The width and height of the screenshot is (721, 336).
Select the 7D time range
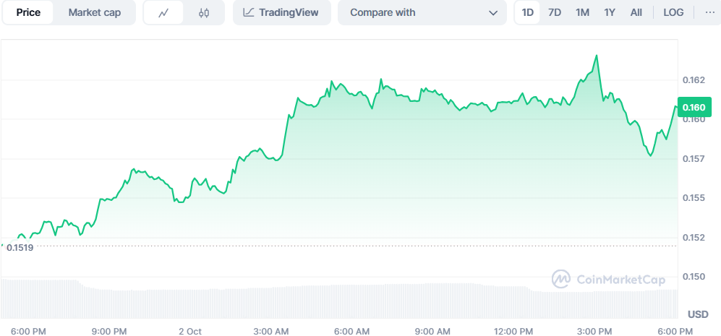(555, 13)
